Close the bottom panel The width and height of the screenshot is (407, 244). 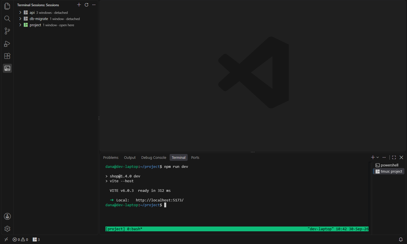(401, 157)
